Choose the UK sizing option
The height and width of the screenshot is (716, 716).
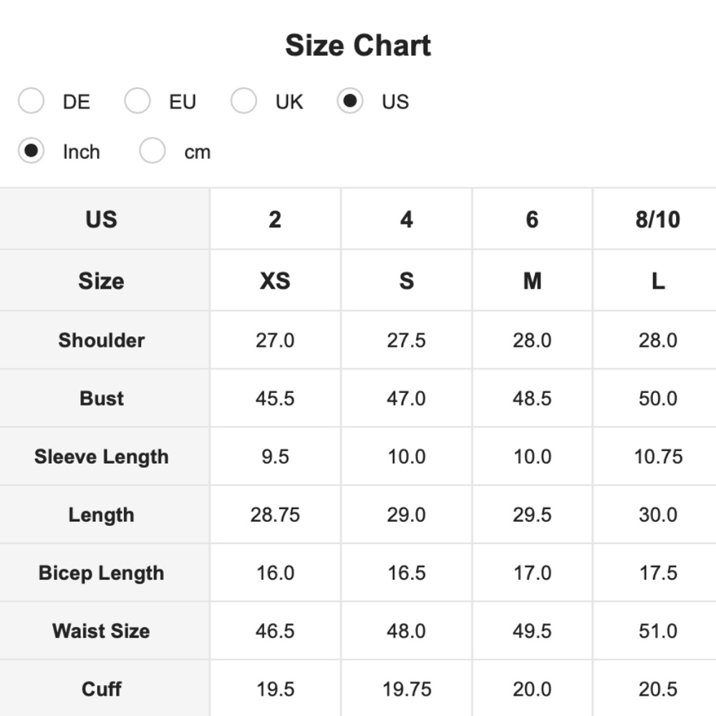243,100
